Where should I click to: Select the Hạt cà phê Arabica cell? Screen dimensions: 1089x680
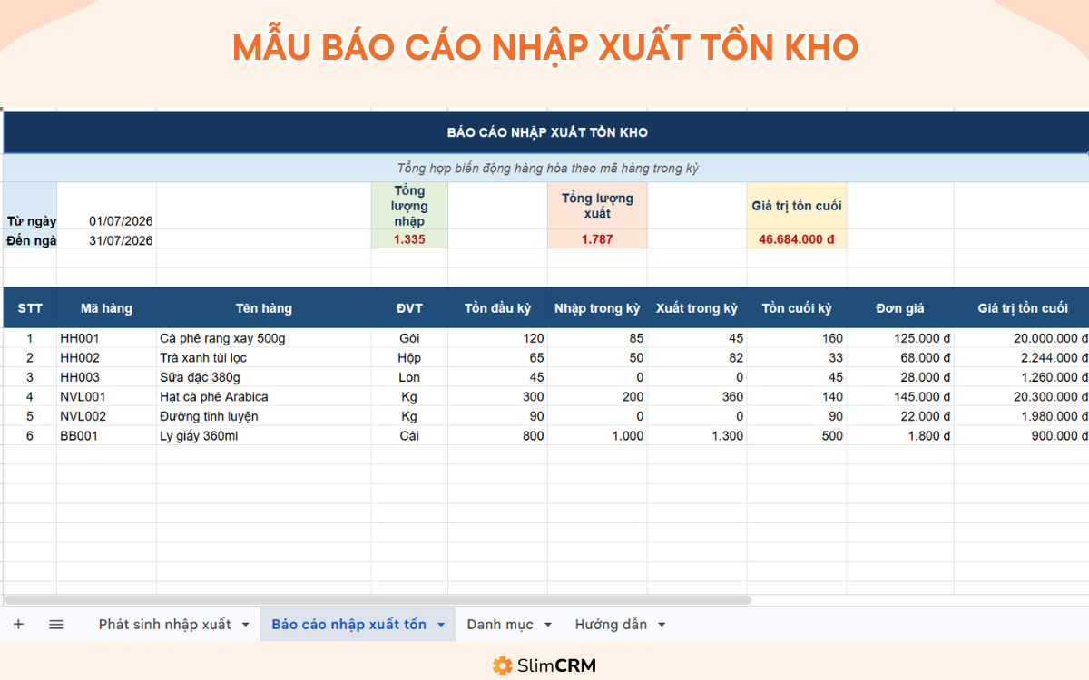264,397
